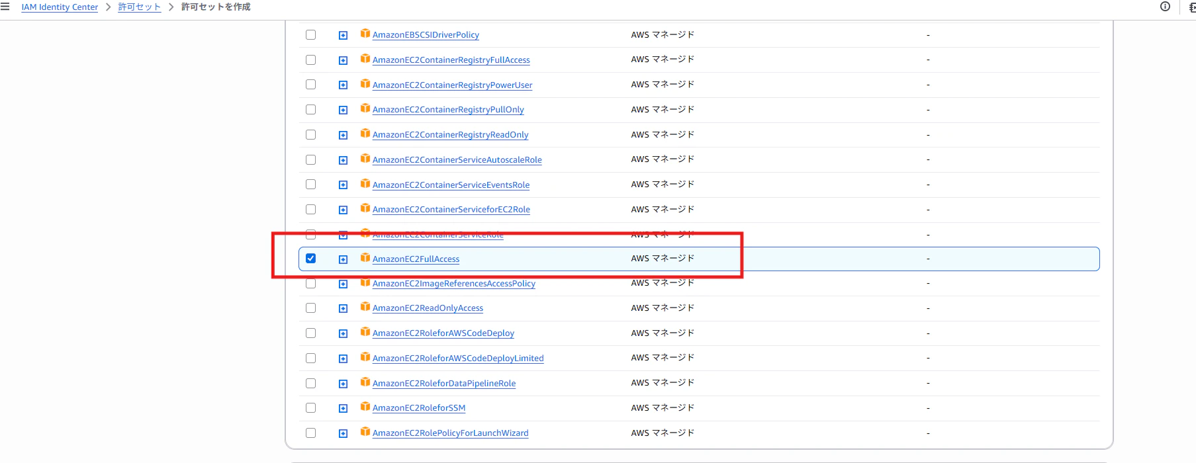Expand the AmazonEC2ContainerServiceEventsRole row
Screen dimensions: 1196x463
343,185
